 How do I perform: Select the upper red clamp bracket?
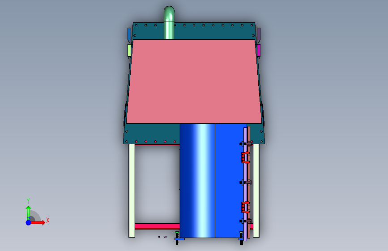point(245,158)
